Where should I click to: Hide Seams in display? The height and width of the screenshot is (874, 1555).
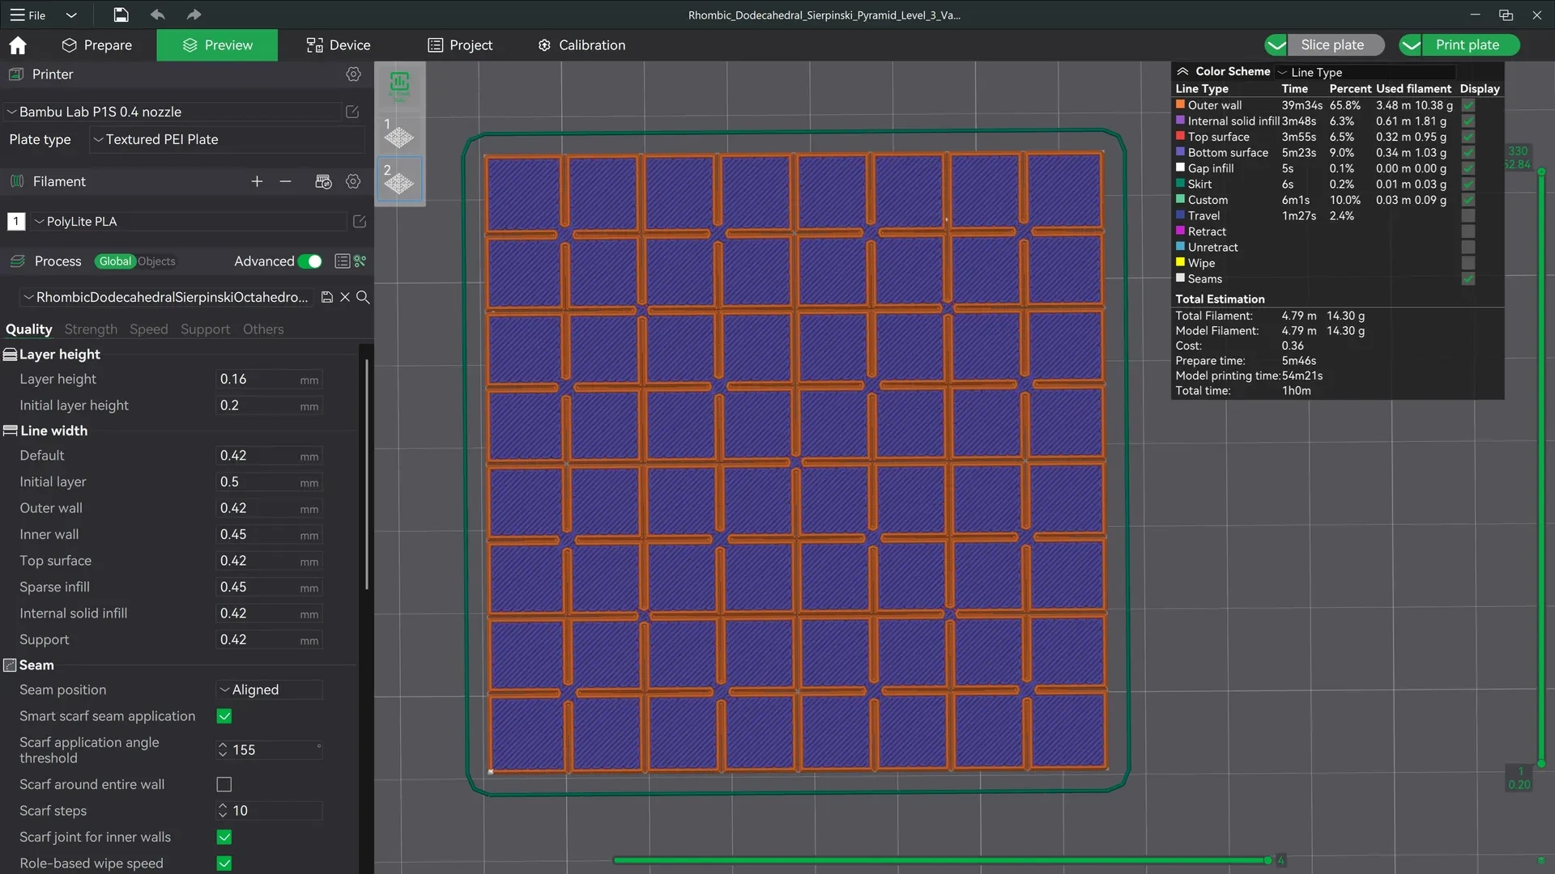[x=1468, y=279]
